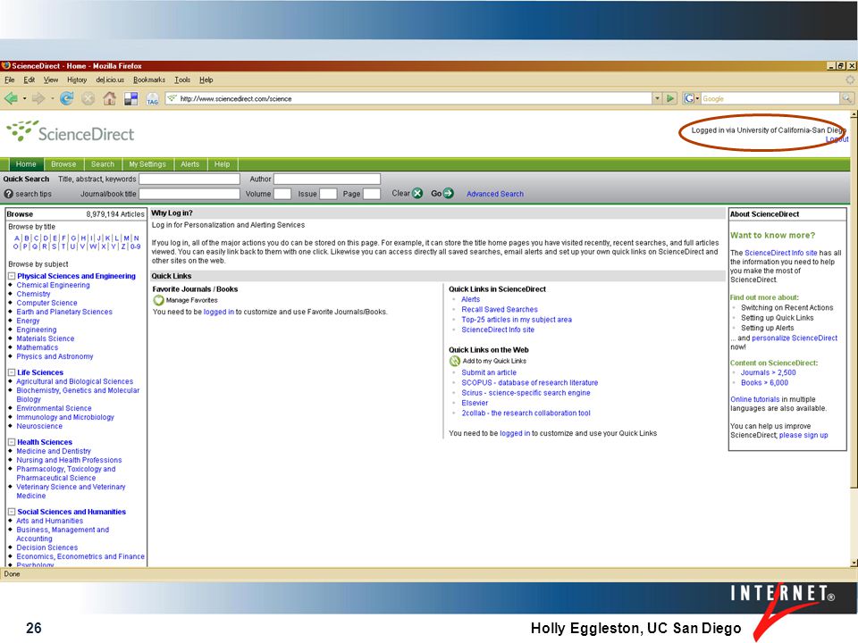Go to the browser Home icon

tap(109, 99)
